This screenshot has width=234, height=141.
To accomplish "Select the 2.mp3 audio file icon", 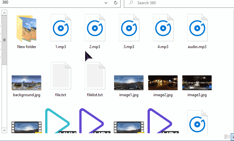I will coord(95,28).
